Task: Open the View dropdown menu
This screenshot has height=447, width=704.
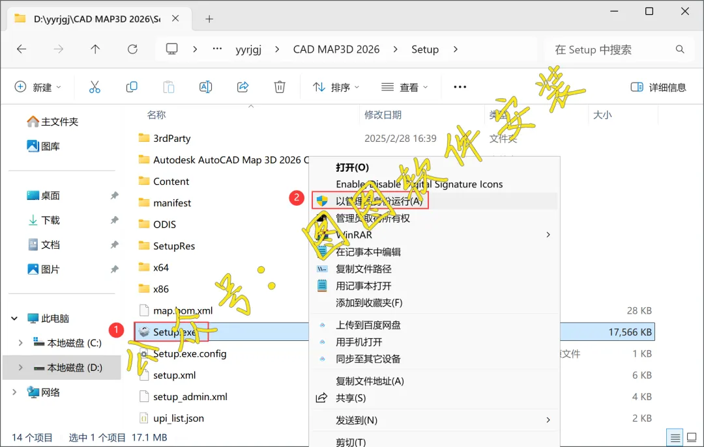Action: (405, 87)
